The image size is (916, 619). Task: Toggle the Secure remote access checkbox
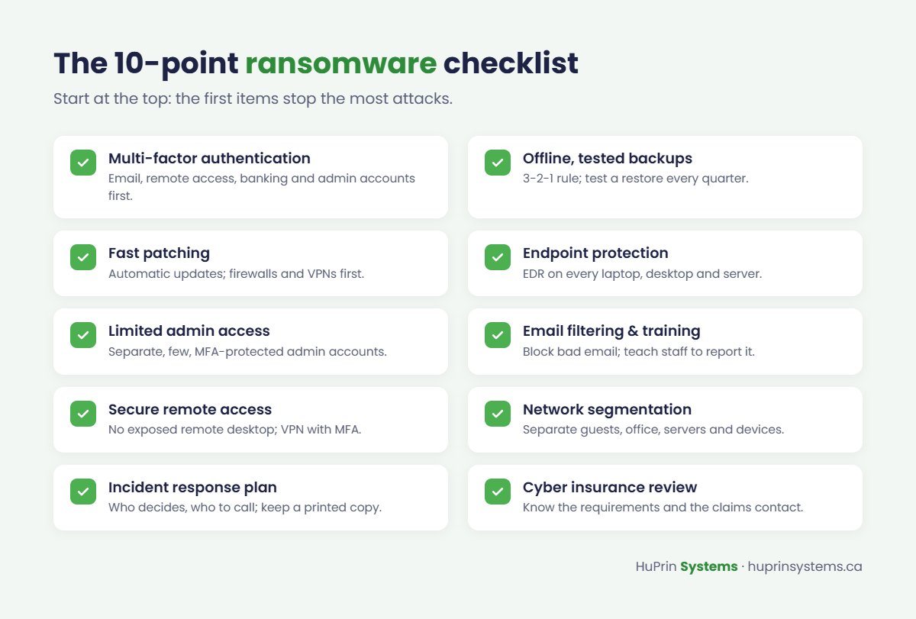coord(83,414)
